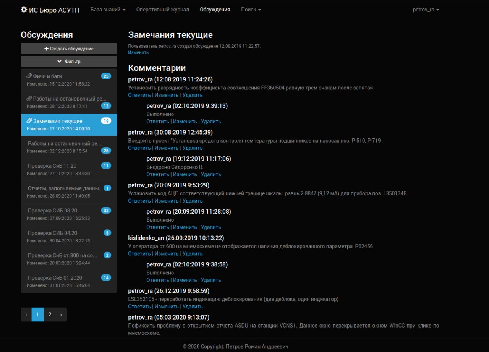Open Обсуждения navbar item

point(215,10)
